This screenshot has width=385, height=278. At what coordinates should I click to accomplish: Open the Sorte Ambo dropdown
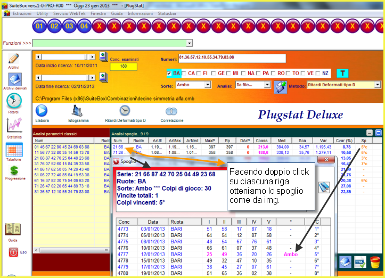208,85
